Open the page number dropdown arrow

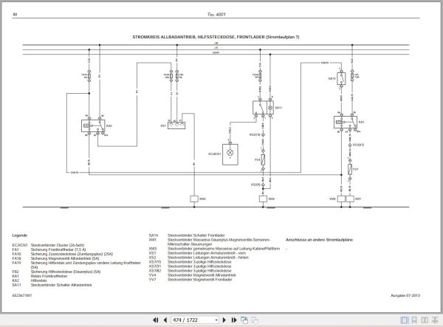point(216,320)
